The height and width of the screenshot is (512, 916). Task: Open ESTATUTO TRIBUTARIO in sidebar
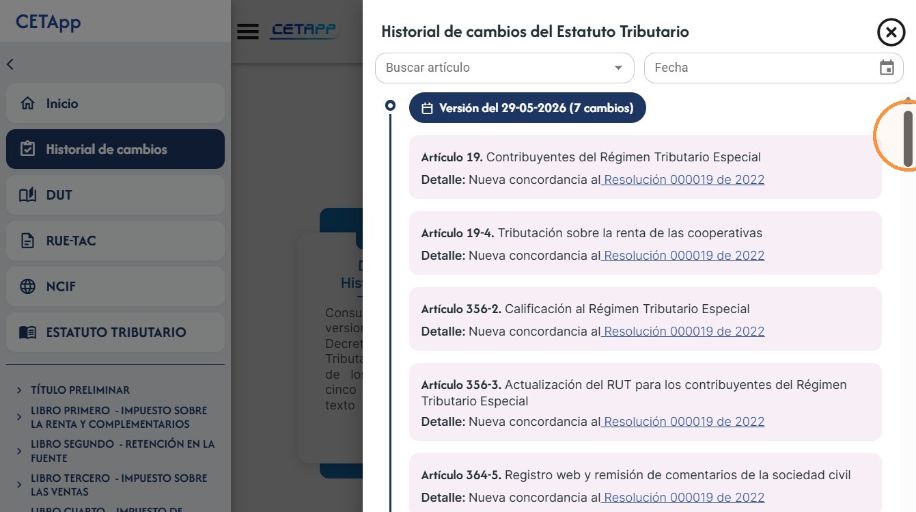pos(115,332)
